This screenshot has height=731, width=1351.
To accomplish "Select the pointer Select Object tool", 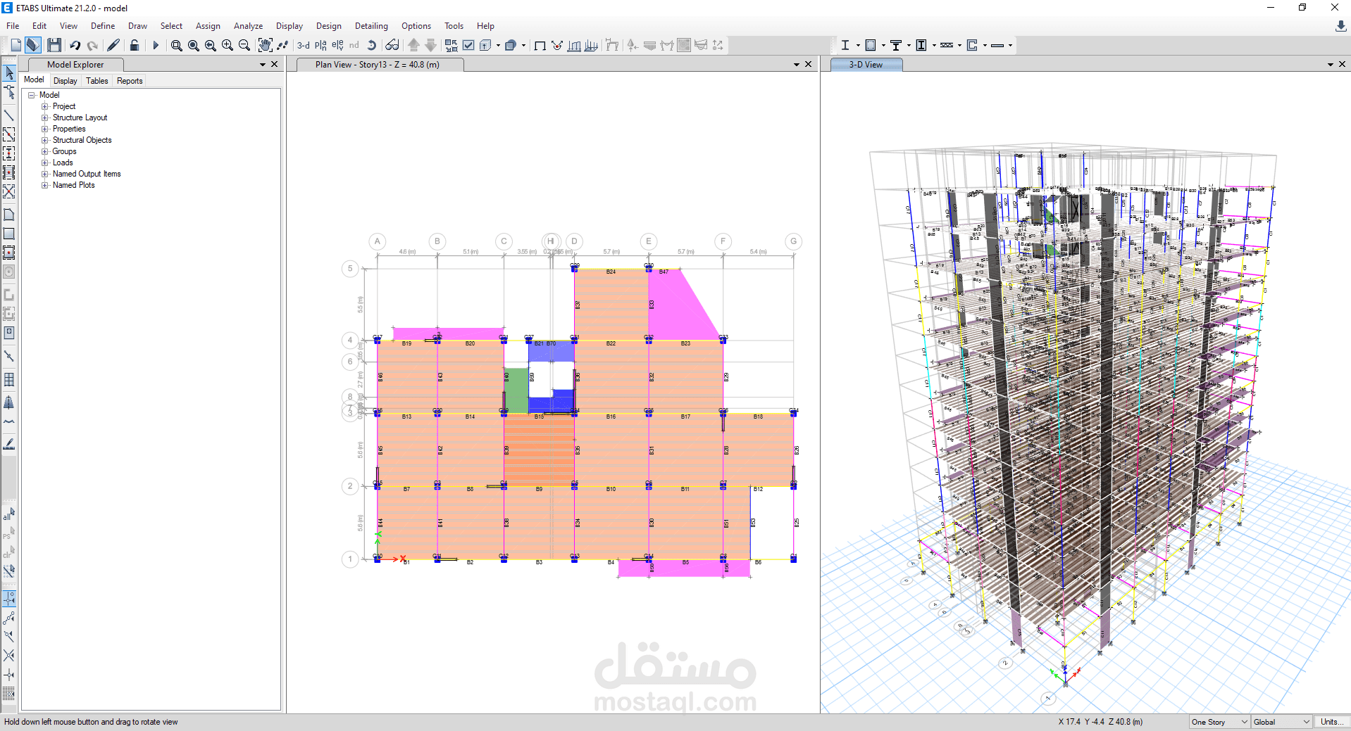I will 9,73.
